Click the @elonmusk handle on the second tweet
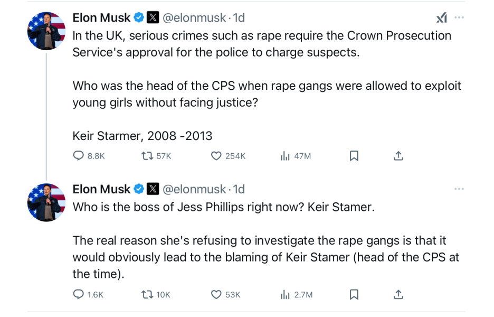Viewport: 494px width, 317px height. pyautogui.click(x=195, y=189)
